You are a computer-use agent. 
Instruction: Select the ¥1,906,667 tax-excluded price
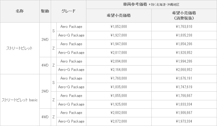[184, 113]
